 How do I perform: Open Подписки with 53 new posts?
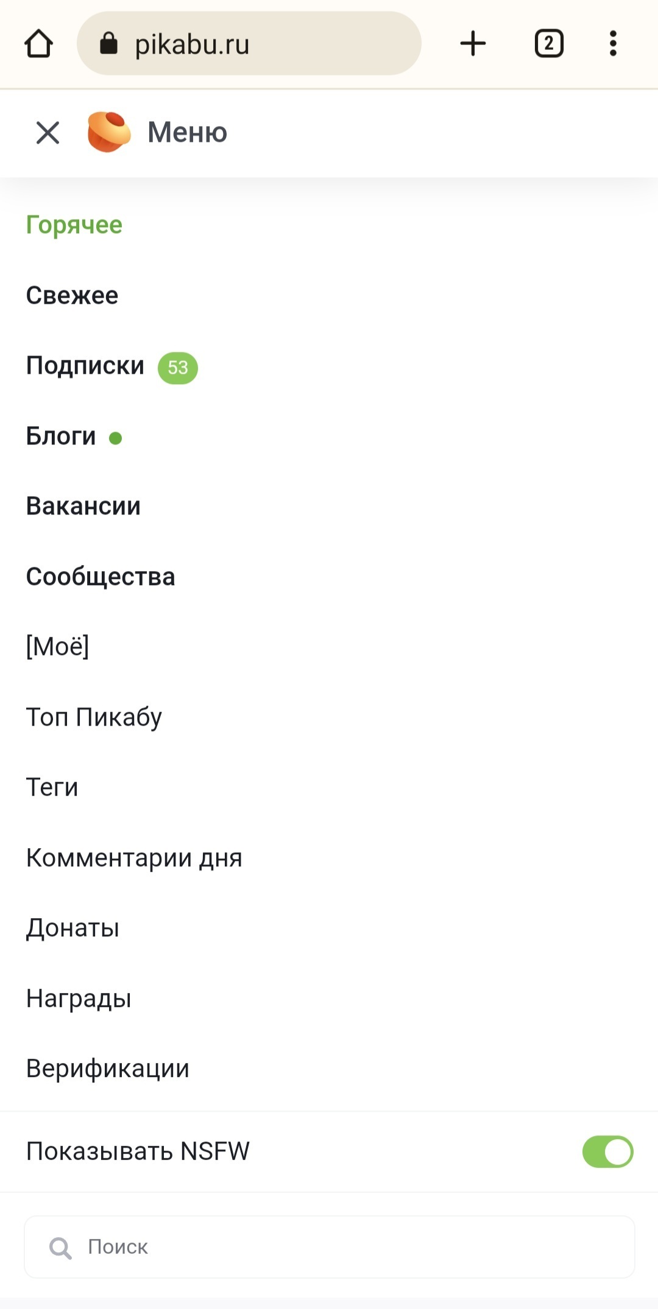85,366
